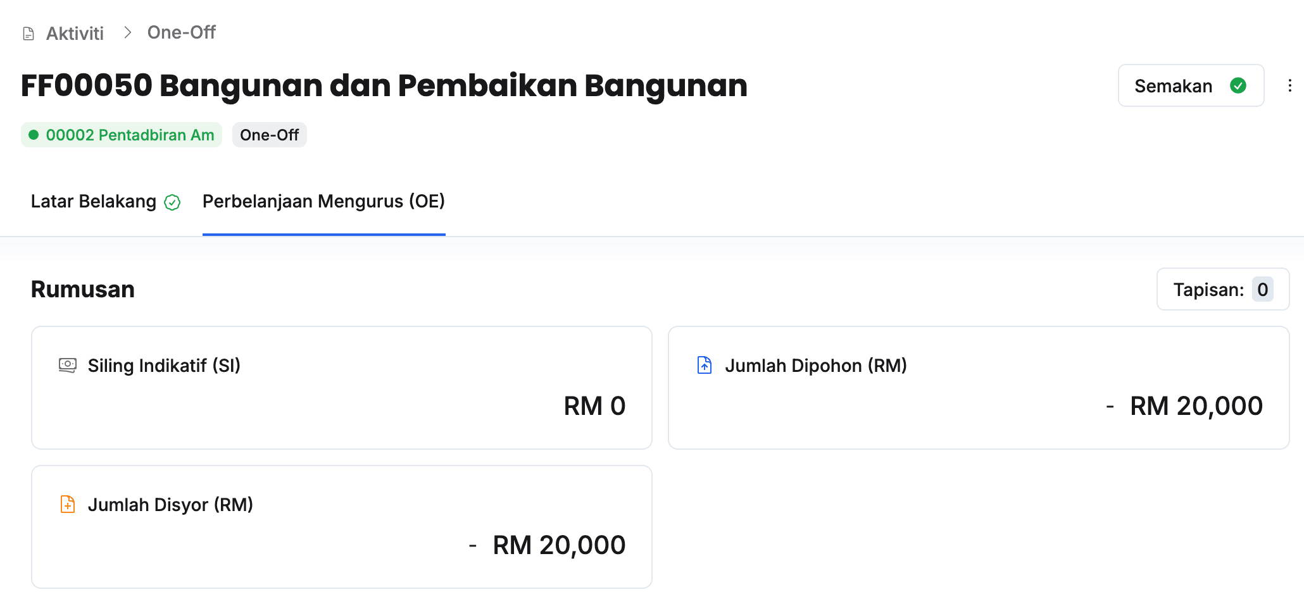
Task: Click the Siling Indikatif money icon
Action: (x=68, y=366)
